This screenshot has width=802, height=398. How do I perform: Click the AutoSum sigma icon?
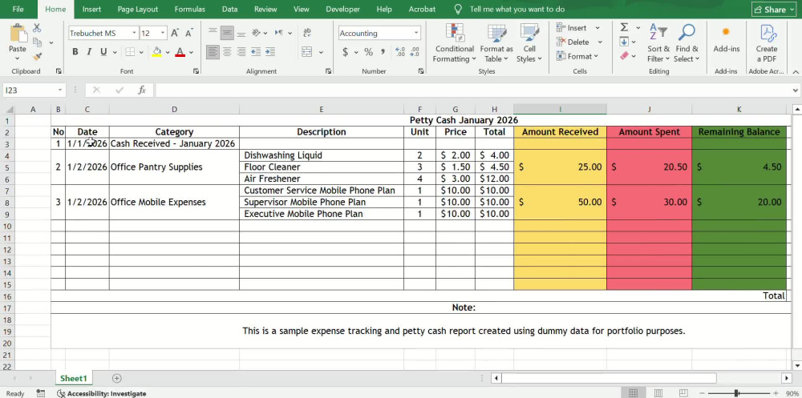pyautogui.click(x=625, y=27)
